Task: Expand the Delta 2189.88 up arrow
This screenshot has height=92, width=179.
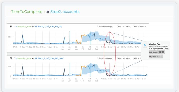Action: (x=129, y=58)
